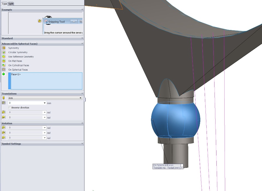Toggle the second translation rad icon
This screenshot has height=191, width=262.
click(x=4, y=117)
